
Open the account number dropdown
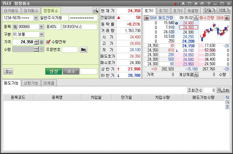36,18
